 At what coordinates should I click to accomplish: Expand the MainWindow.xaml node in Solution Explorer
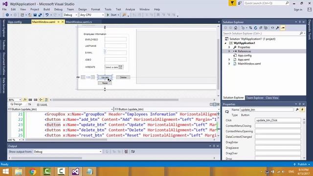coord(229,64)
